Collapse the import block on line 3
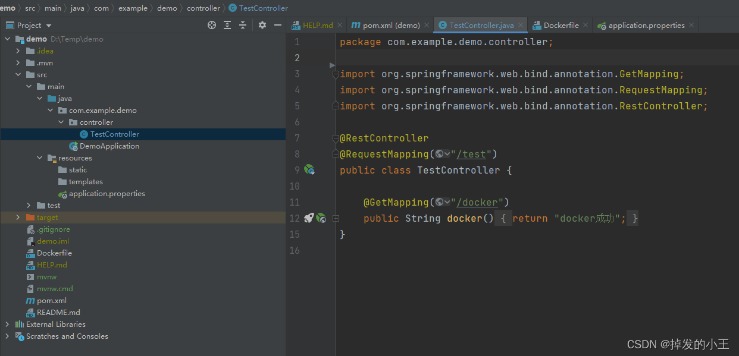739x356 pixels. click(x=336, y=74)
